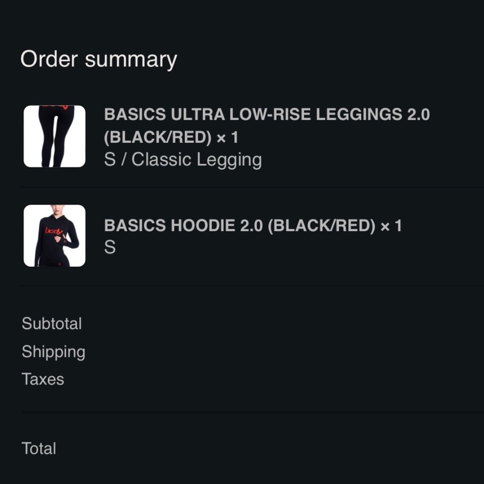Open the black hoodie product thumbnail
The height and width of the screenshot is (484, 484).
[55, 236]
